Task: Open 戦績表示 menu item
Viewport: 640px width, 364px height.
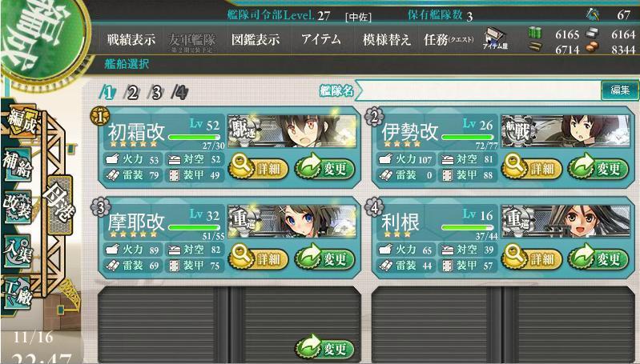Action: [x=131, y=39]
